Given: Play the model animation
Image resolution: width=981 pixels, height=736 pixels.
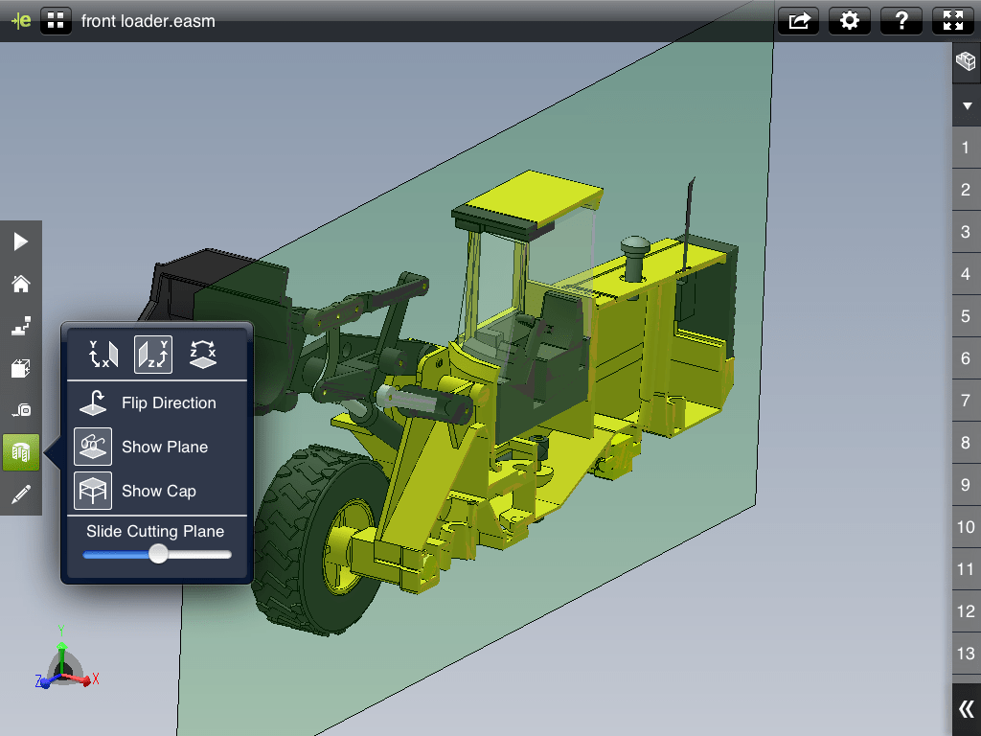Looking at the screenshot, I should point(20,241).
